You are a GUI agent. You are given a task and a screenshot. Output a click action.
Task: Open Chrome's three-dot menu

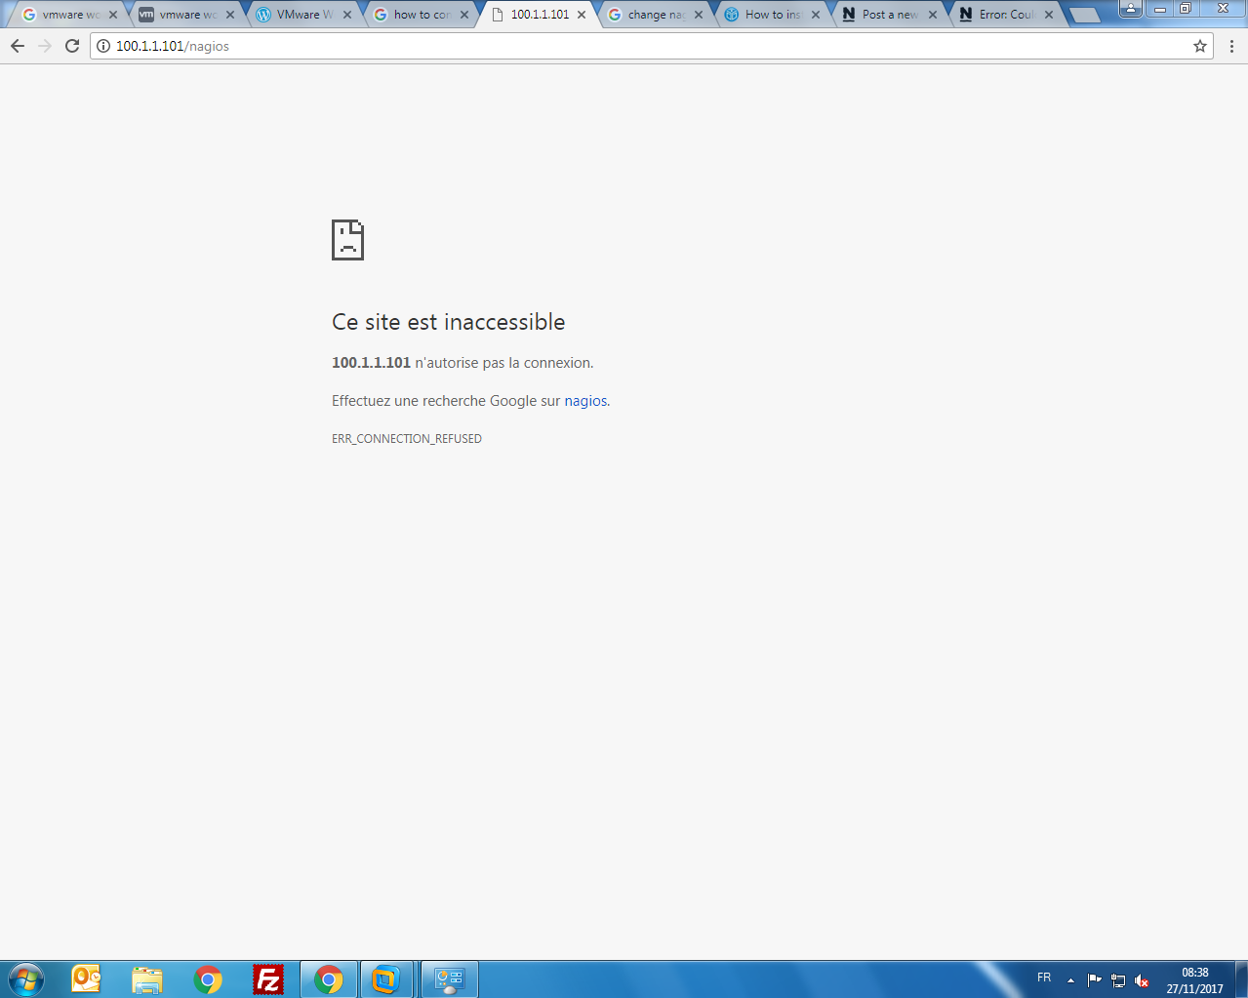(1231, 46)
